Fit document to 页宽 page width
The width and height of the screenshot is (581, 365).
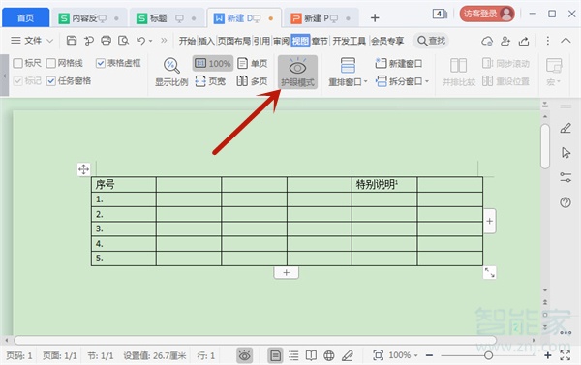(210, 80)
